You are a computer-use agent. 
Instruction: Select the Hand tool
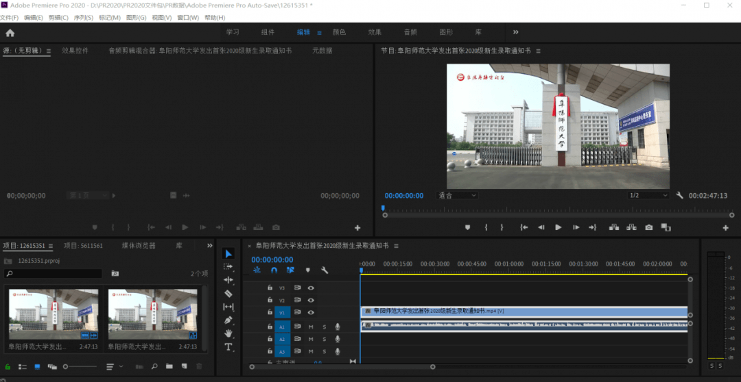pos(228,333)
